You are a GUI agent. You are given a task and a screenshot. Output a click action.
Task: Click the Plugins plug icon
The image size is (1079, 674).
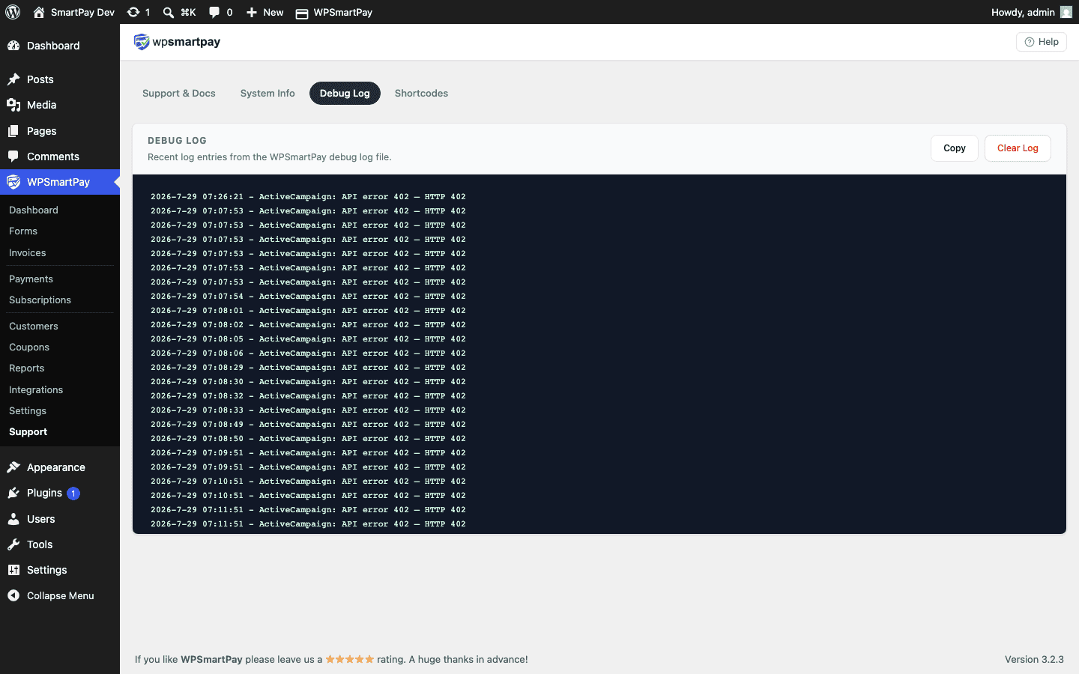[13, 493]
